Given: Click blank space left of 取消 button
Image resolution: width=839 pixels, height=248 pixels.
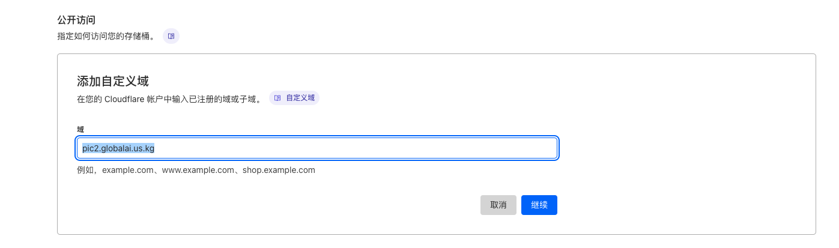Looking at the screenshot, I should click(360, 205).
